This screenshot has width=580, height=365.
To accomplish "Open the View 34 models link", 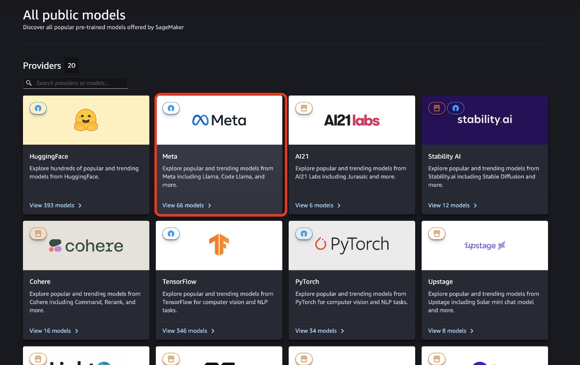I will pyautogui.click(x=320, y=331).
